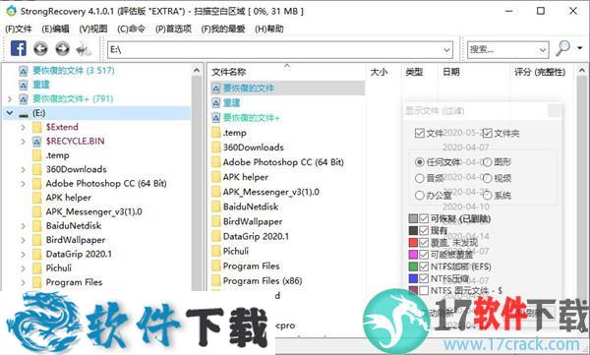Select 要恢复的文件 (3 517) in the tree
The height and width of the screenshot is (355, 590).
pyautogui.click(x=74, y=71)
